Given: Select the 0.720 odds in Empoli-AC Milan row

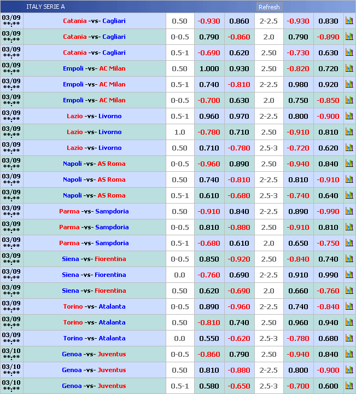Looking at the screenshot, I should coord(328,68).
